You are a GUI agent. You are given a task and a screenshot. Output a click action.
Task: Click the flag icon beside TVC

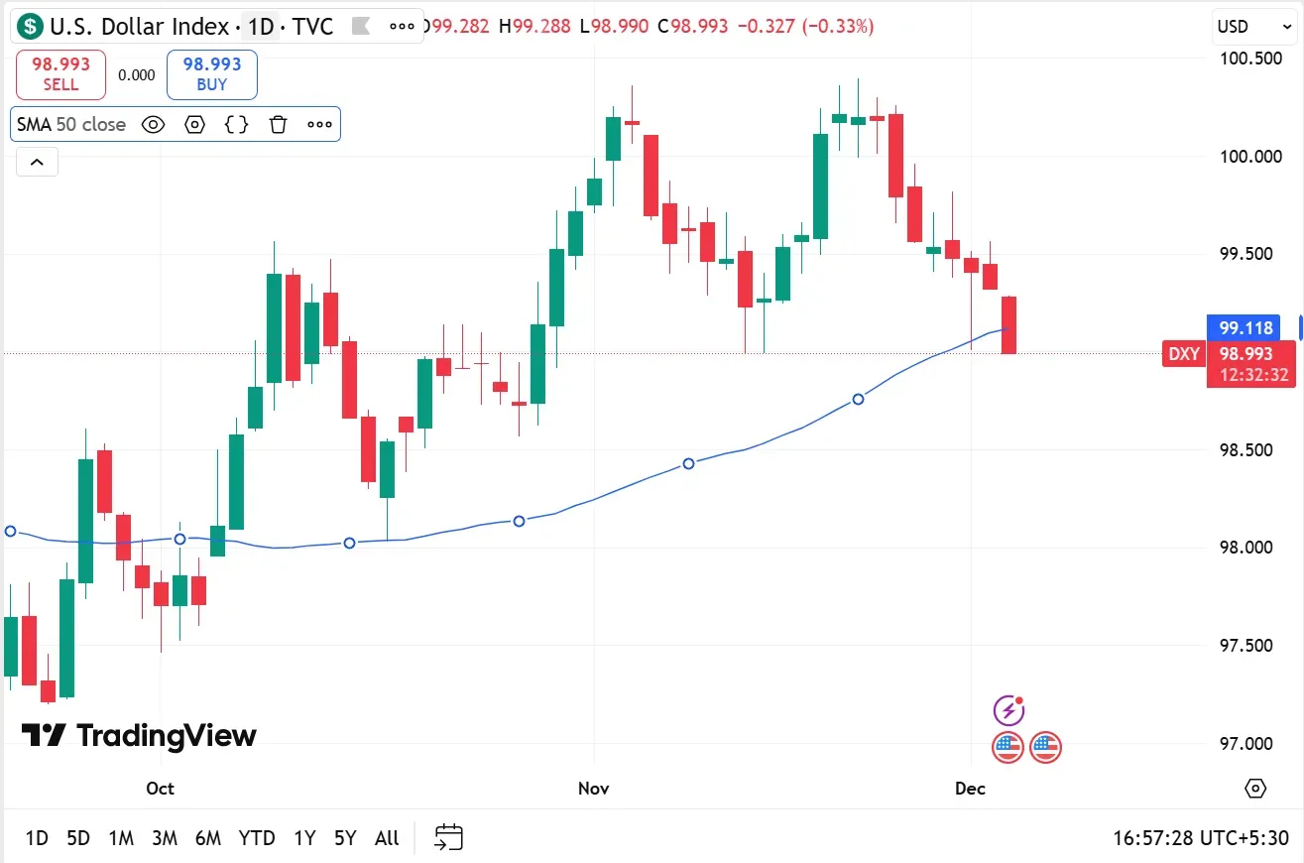(x=361, y=26)
